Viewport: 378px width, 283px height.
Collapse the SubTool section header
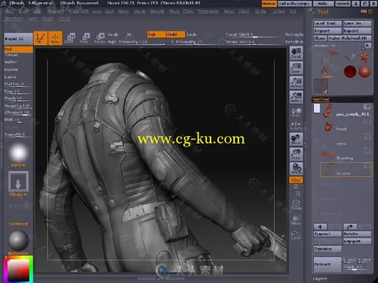tap(321, 99)
